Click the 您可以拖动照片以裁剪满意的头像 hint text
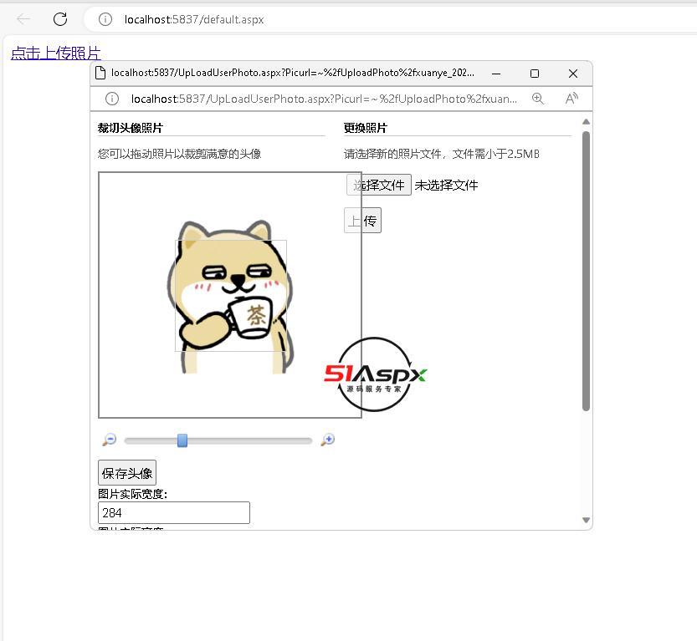 tap(180, 154)
